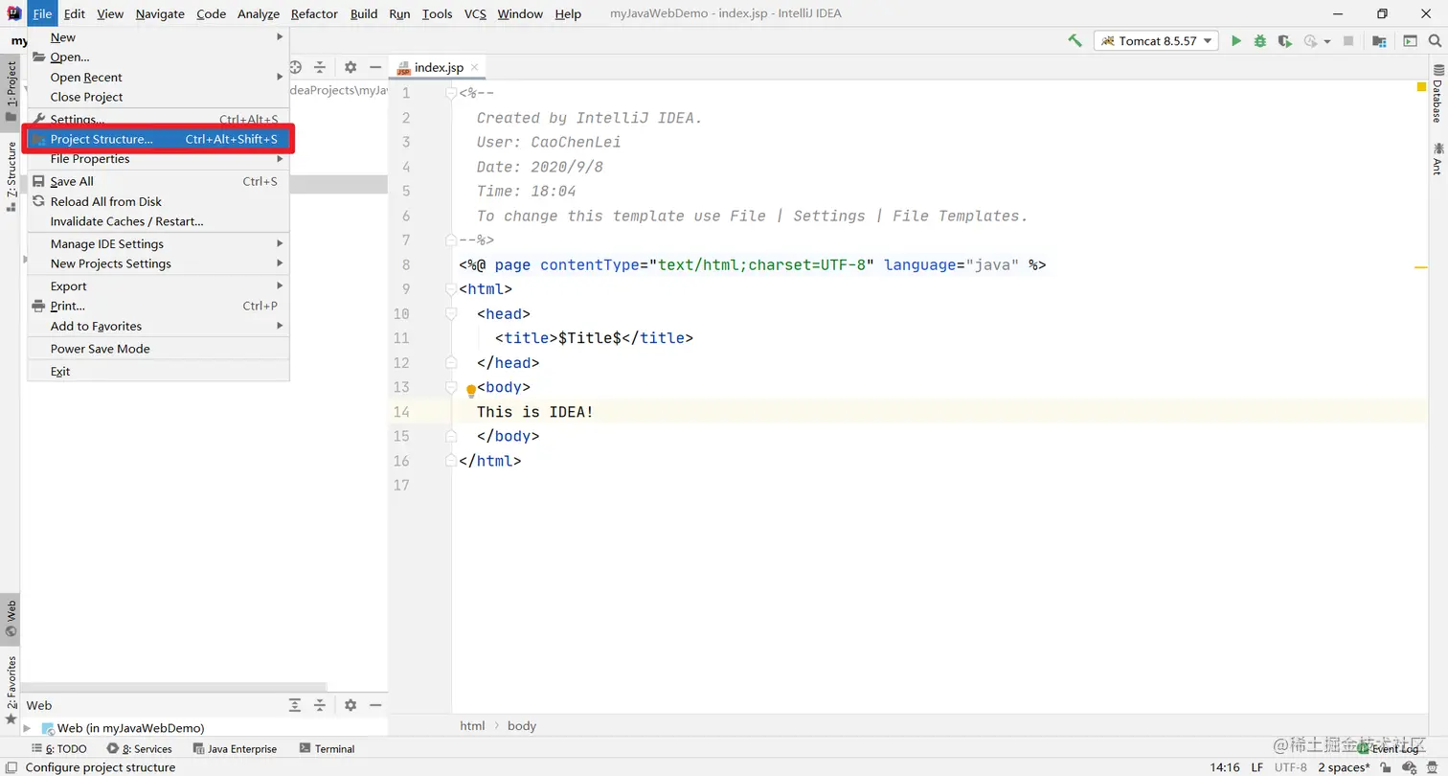Click the 2 spaces* indent setting
Viewport: 1448px width, 776px height.
1344,767
